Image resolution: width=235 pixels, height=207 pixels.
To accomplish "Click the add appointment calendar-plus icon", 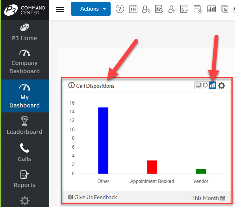I will (x=198, y=9).
